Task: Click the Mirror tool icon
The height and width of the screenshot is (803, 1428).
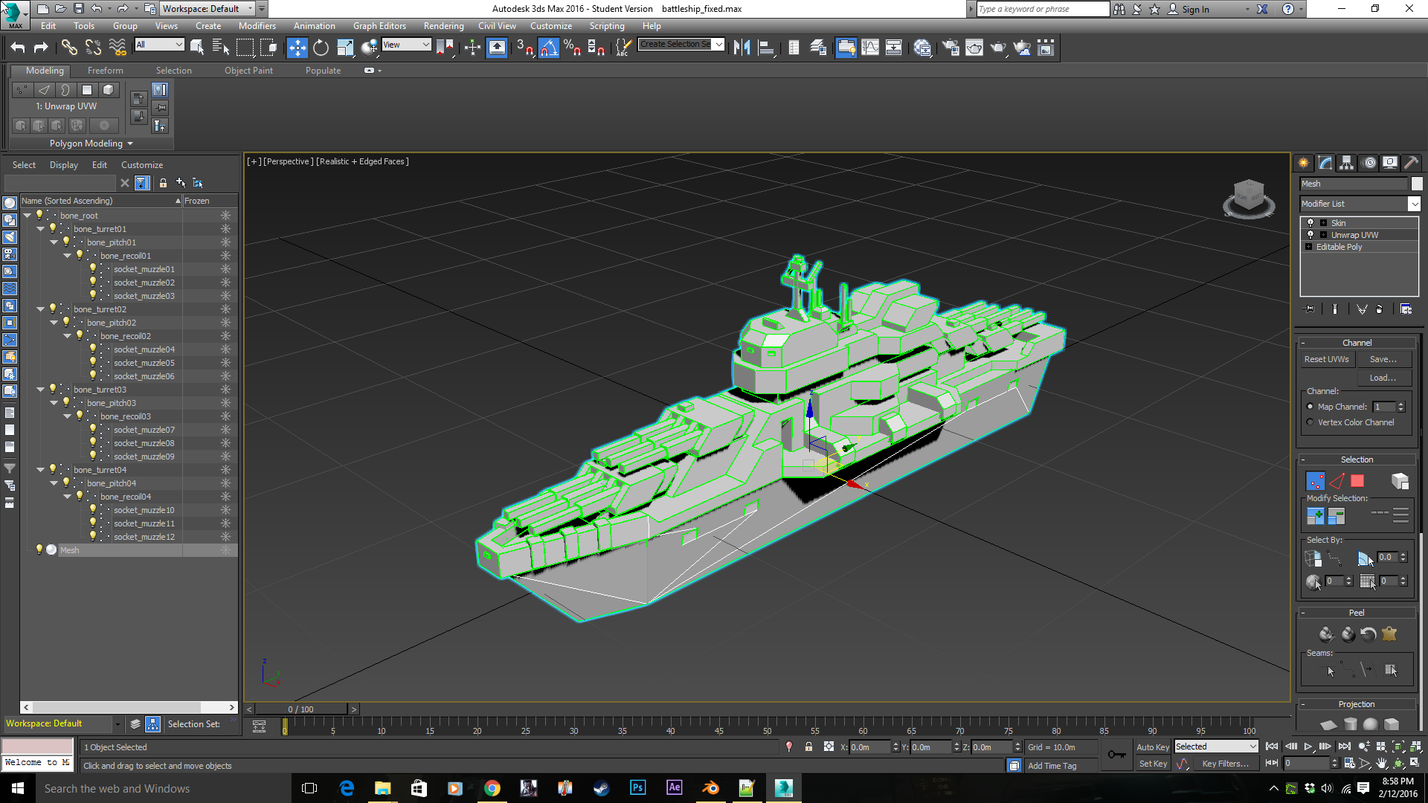Action: [742, 48]
